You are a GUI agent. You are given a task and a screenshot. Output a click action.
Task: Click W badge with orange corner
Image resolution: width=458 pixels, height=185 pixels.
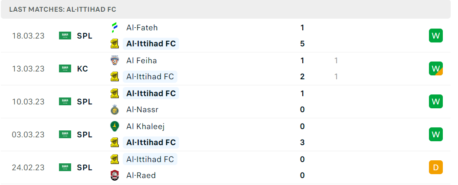436,68
